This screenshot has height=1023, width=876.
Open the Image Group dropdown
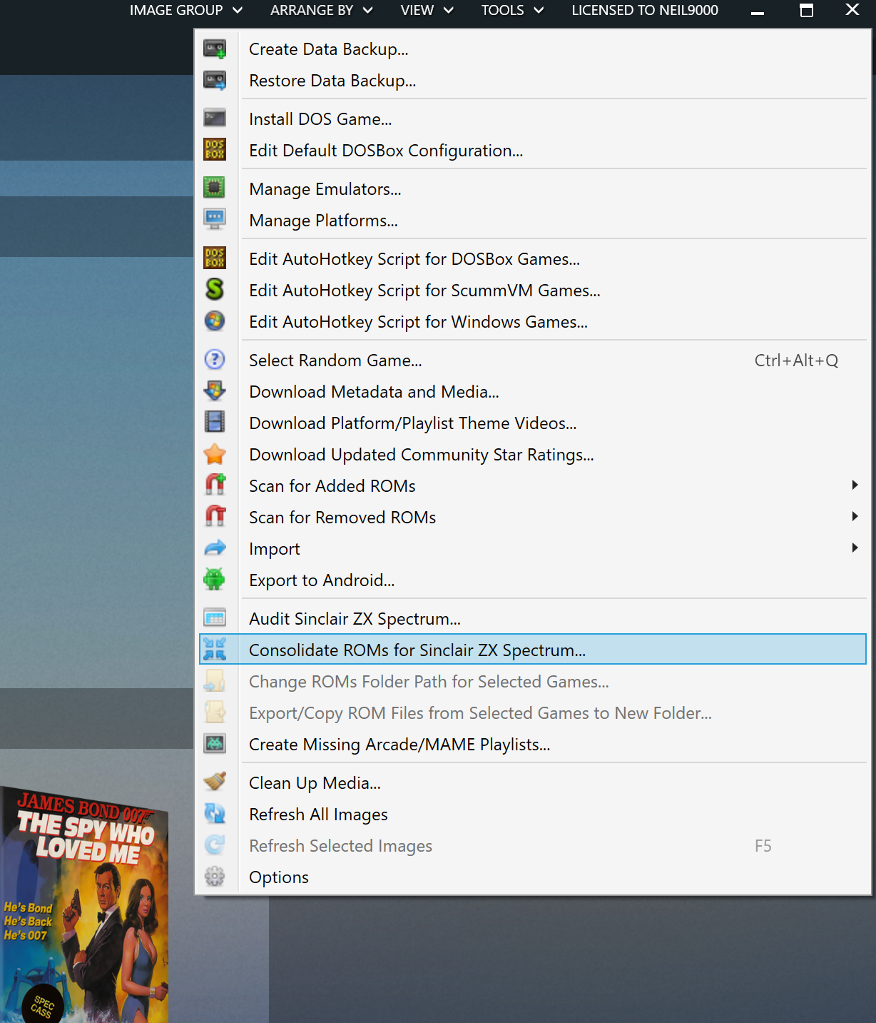coord(185,10)
